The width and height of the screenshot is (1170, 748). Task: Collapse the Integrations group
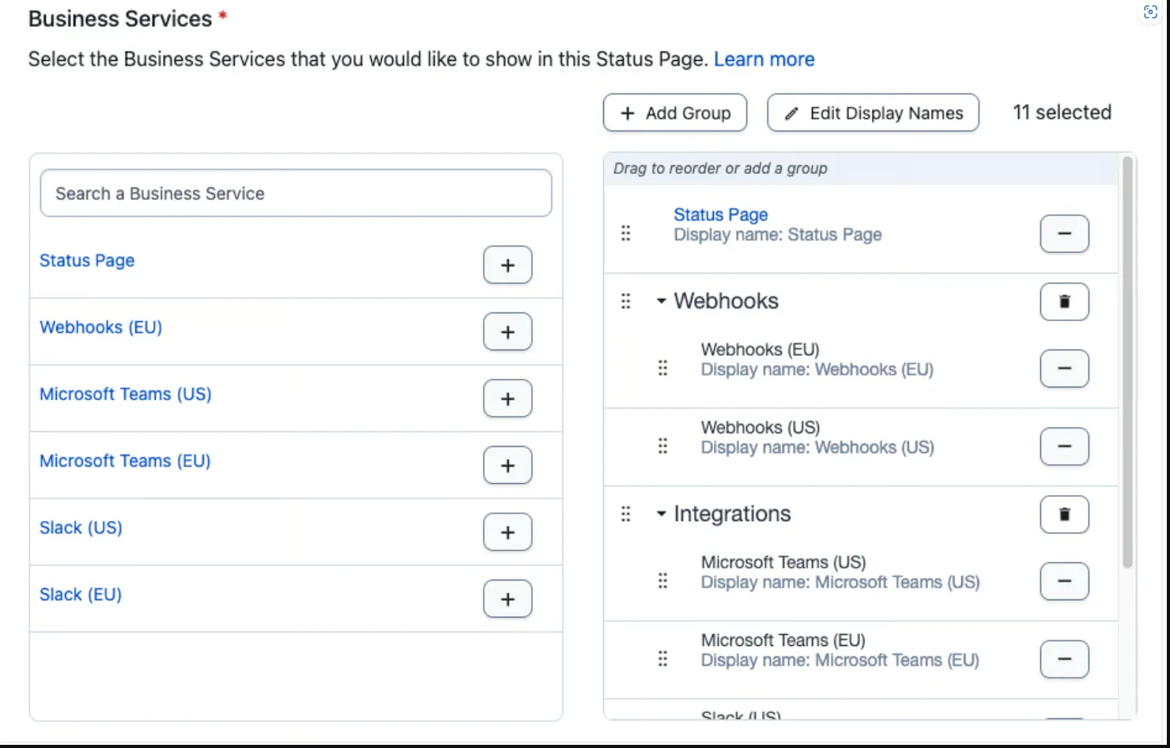661,514
